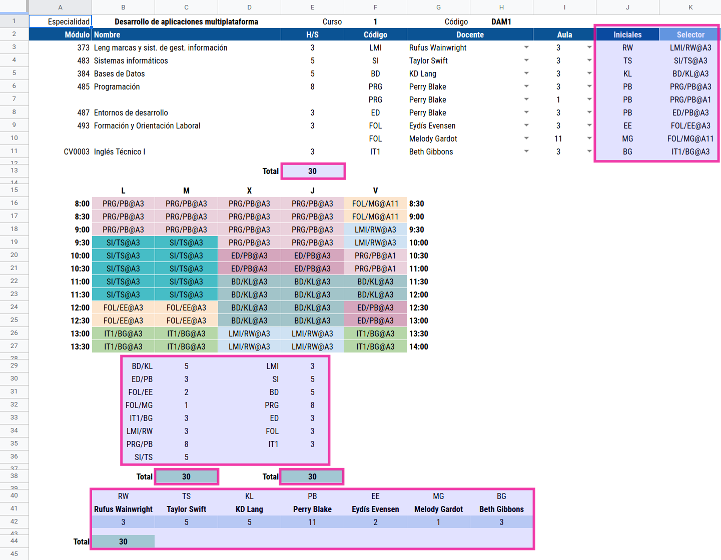Select row 16 header
721x560 pixels.
[14, 203]
